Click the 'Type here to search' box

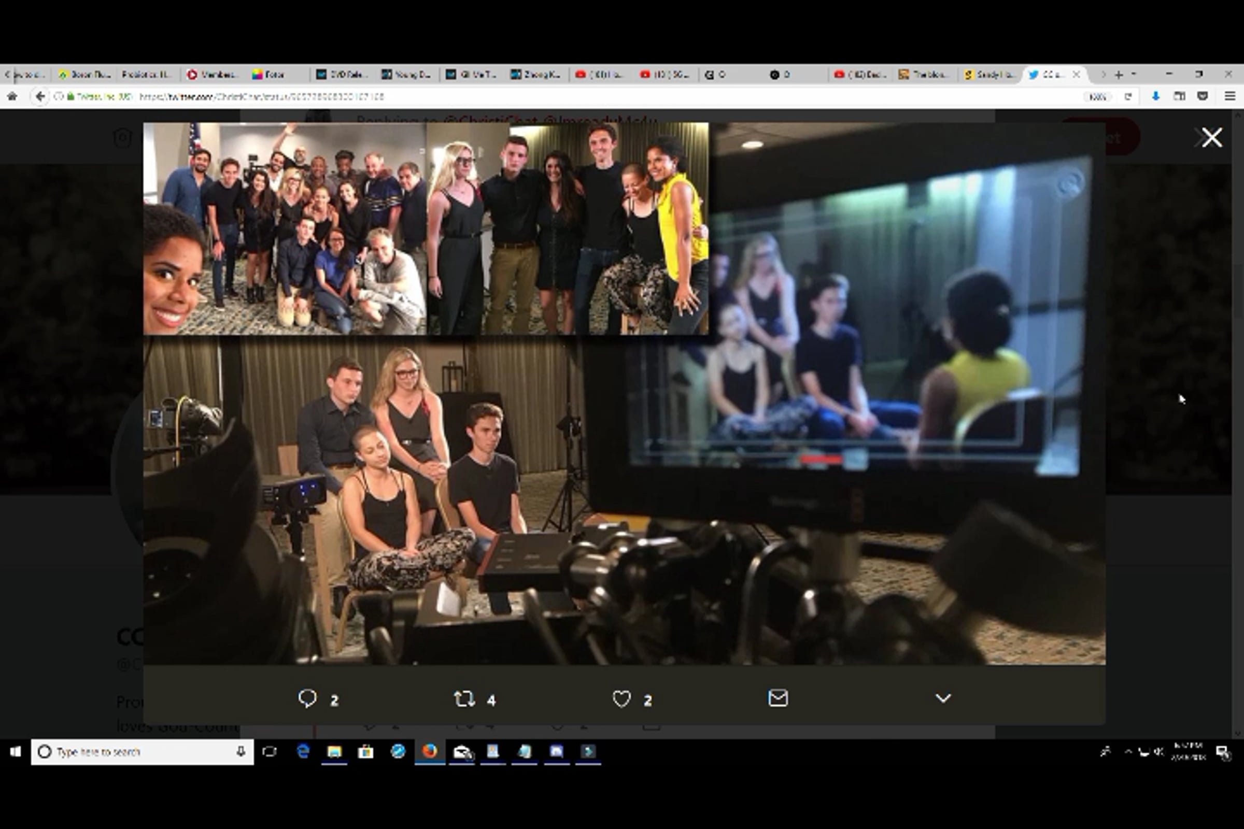142,752
